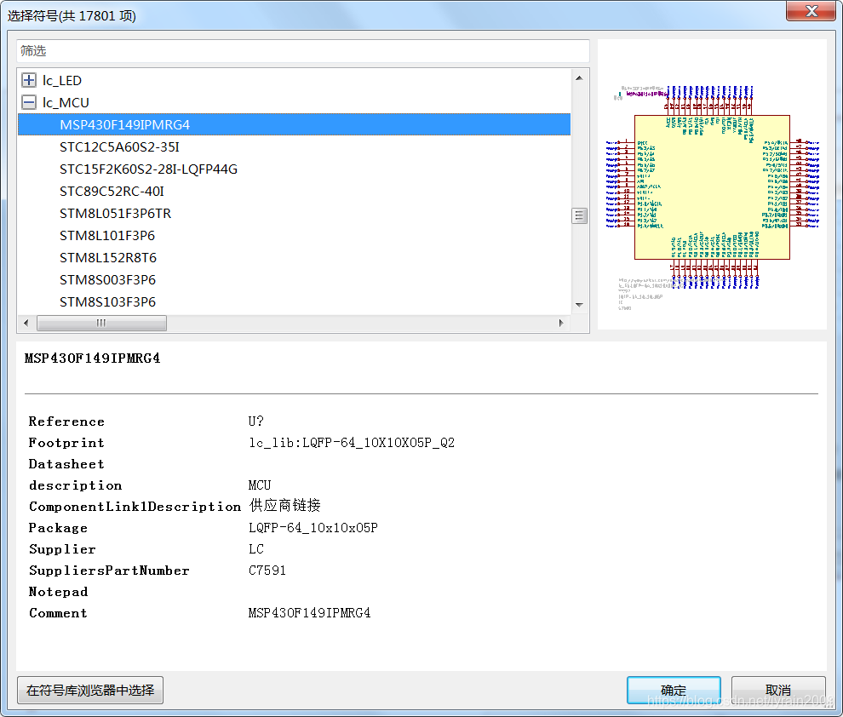
Task: Select the STC12C5A60S2-35I symbol
Action: (x=119, y=146)
